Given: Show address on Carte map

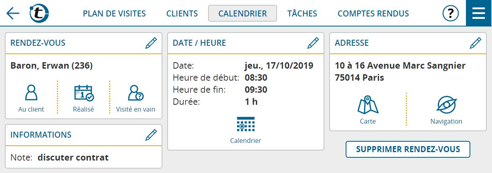Looking at the screenshot, I should [x=368, y=110].
